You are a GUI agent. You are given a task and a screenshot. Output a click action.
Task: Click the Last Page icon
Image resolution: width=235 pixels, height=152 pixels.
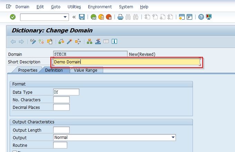[x=170, y=17]
